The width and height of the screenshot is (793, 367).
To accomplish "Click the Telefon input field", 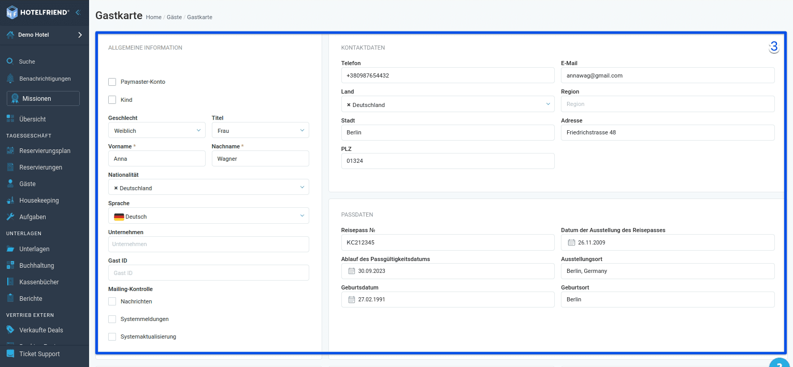I will tap(448, 75).
